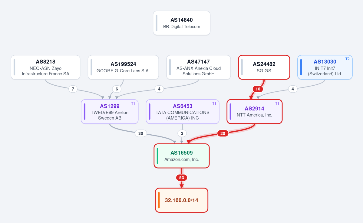
Task: Click the edge badge labeled 7
Action: click(73, 89)
